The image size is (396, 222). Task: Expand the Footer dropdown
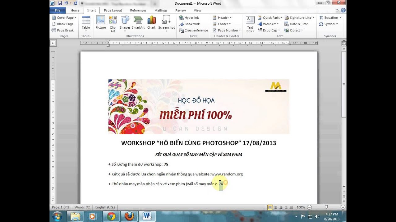(222, 24)
